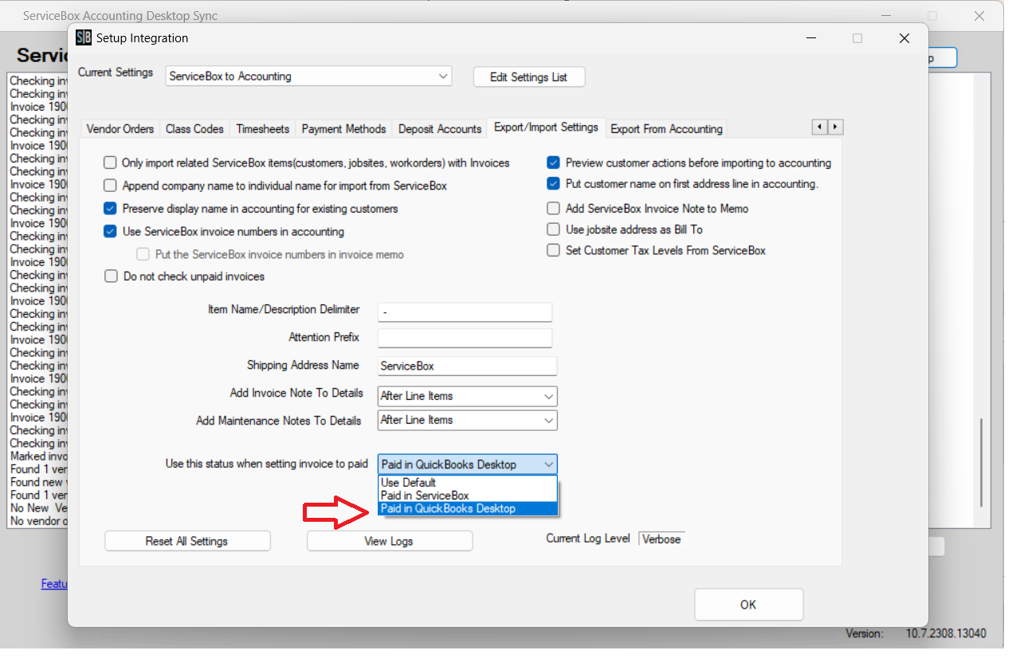Open the Export From Accounting tab
Screen dimensions: 1024x662
tap(666, 129)
